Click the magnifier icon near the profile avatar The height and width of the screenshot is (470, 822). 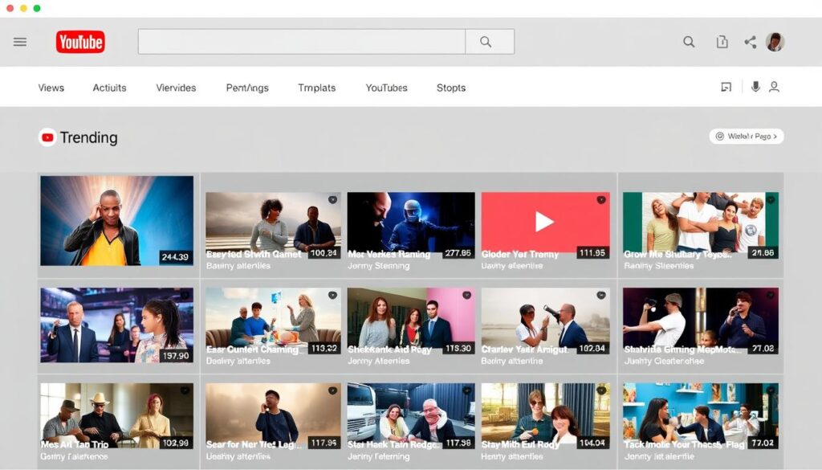pyautogui.click(x=689, y=42)
